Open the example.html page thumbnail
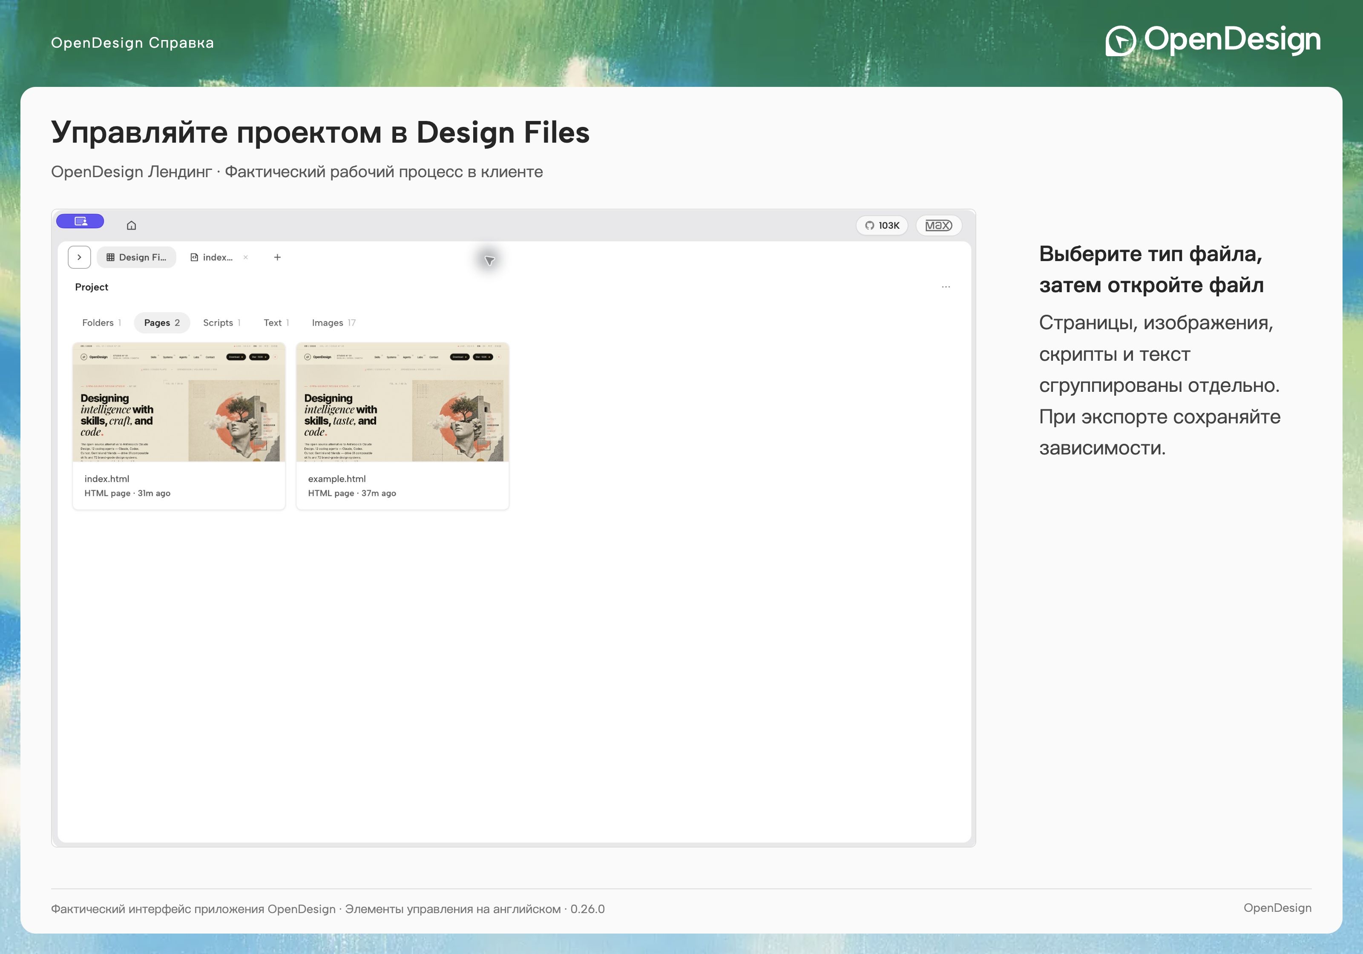This screenshot has width=1363, height=954. [403, 402]
